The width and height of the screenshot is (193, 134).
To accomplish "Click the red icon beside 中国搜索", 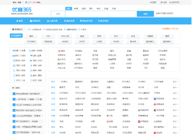I will pos(139,121).
